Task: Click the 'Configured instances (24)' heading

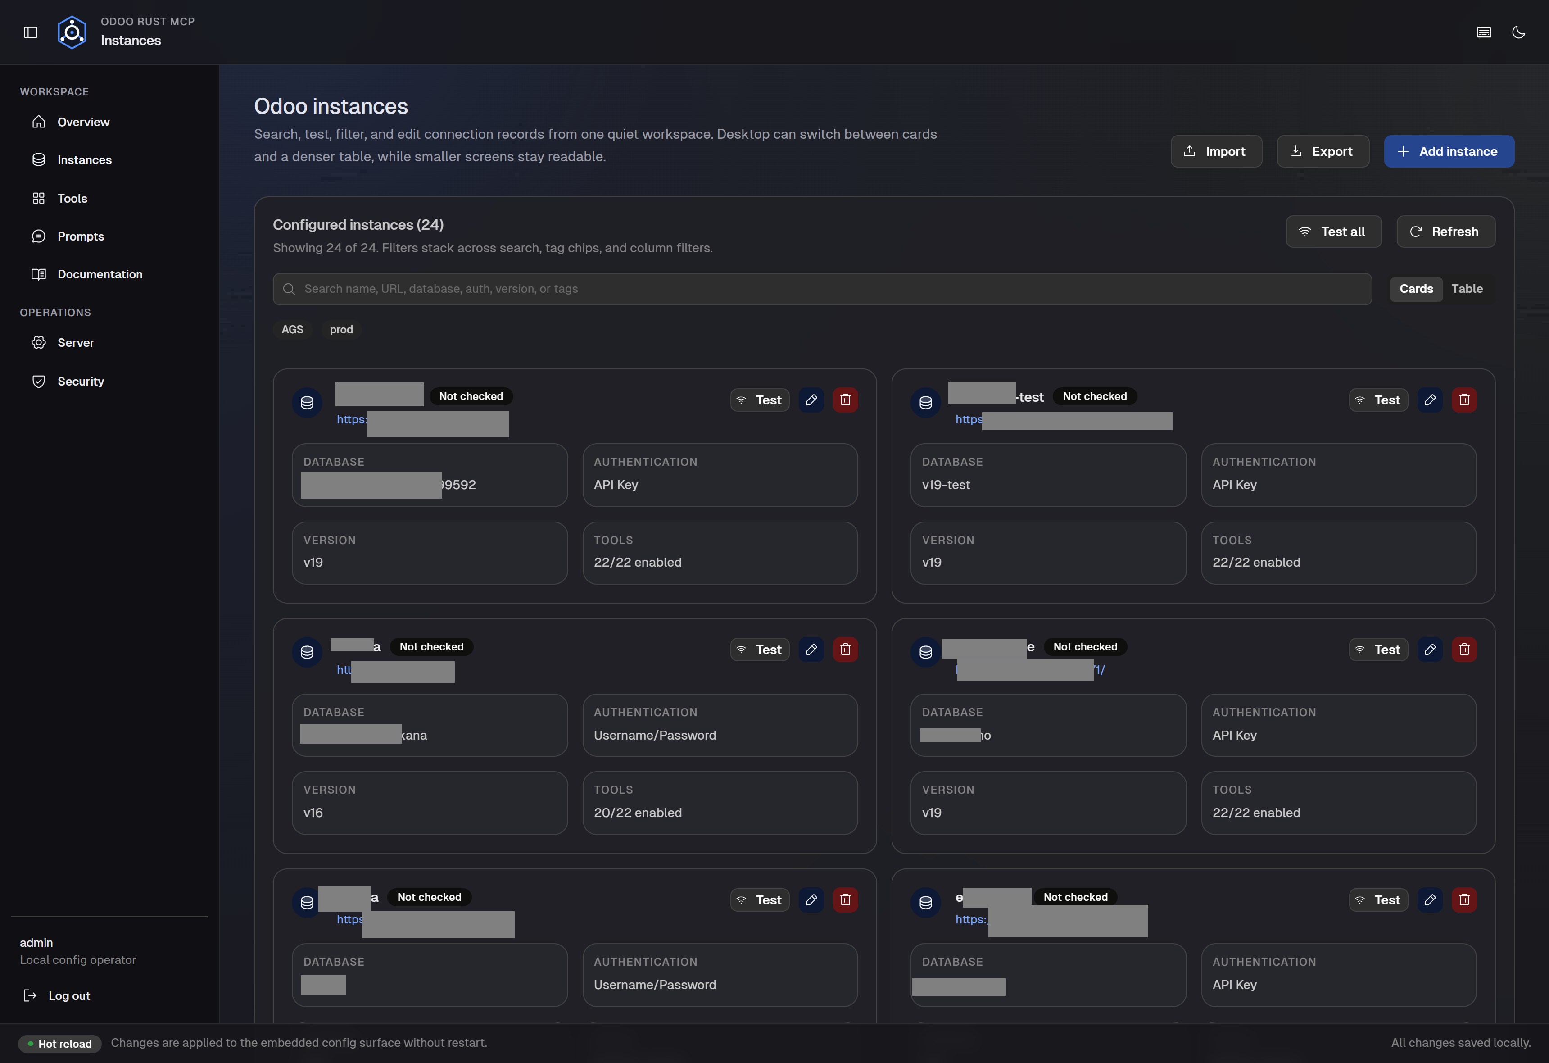Action: pos(358,225)
